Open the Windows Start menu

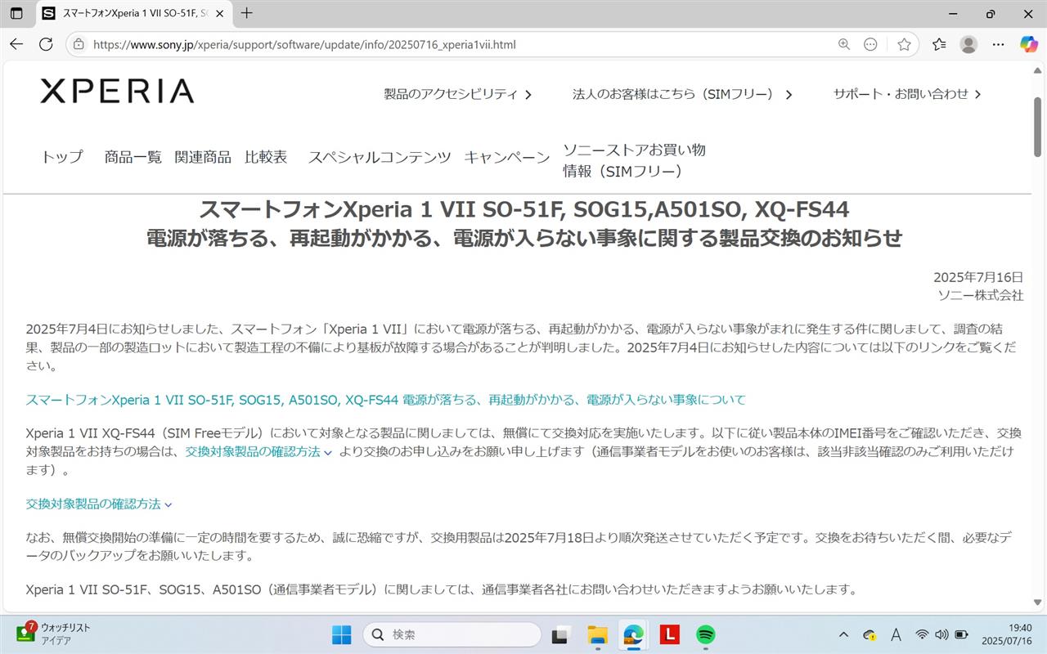click(x=341, y=634)
